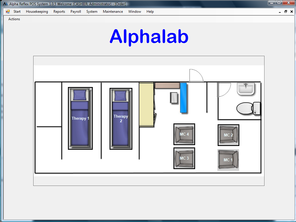Choose the MC 2 massage chair

(228, 135)
